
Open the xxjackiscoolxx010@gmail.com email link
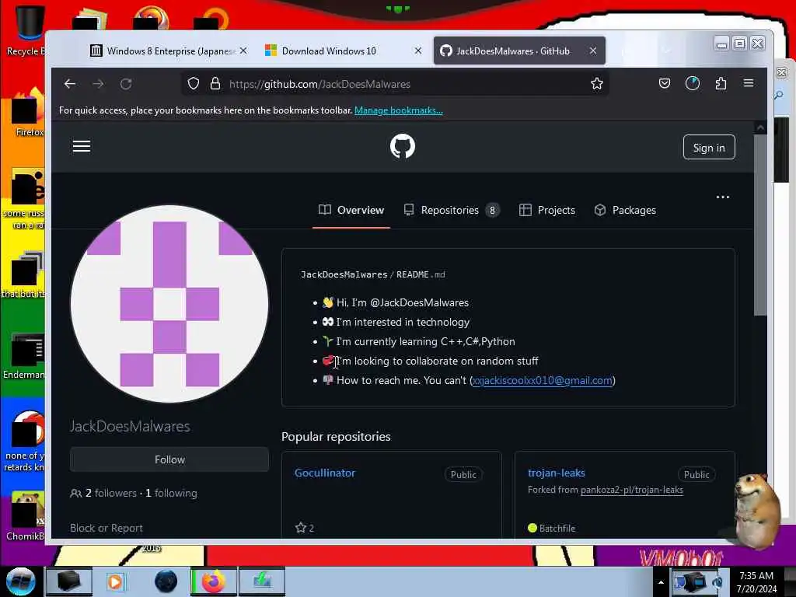pyautogui.click(x=542, y=380)
